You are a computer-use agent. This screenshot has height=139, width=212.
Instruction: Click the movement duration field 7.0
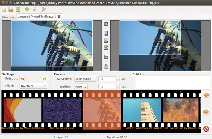point(107,79)
